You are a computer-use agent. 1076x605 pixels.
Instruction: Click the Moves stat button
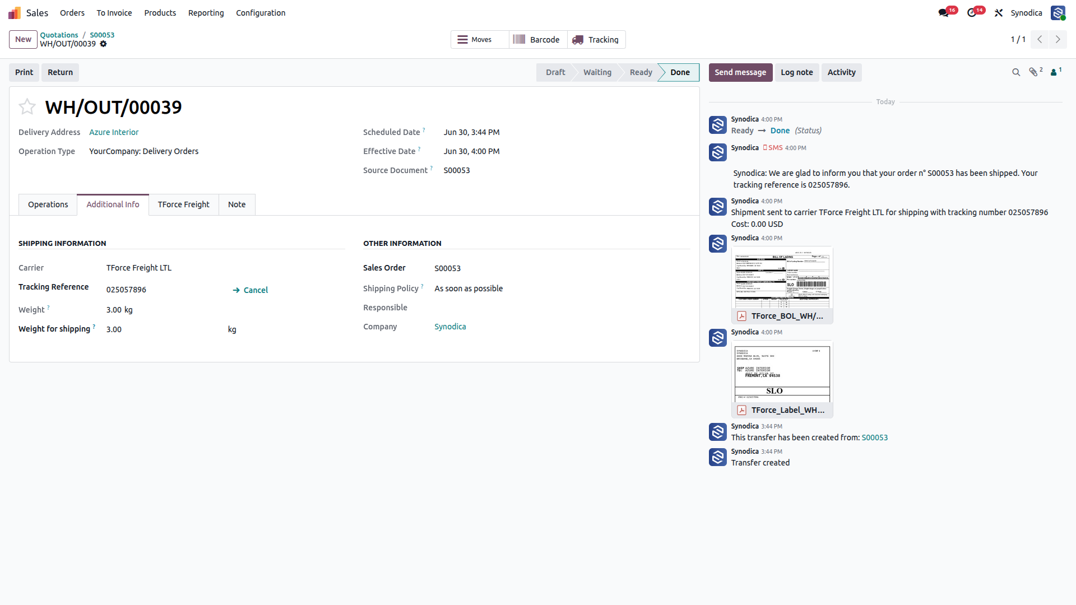tap(480, 40)
